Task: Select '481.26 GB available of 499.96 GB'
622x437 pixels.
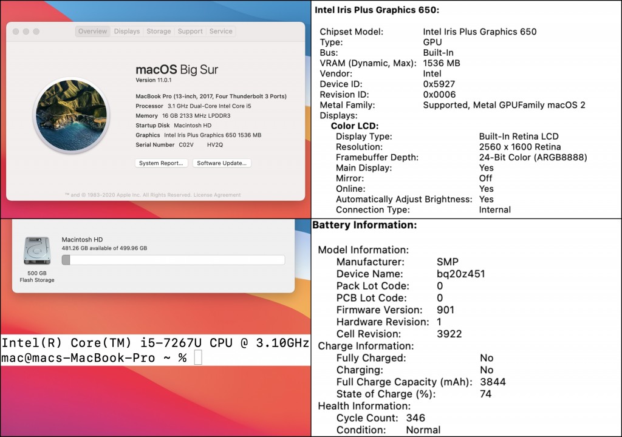Action: 104,248
